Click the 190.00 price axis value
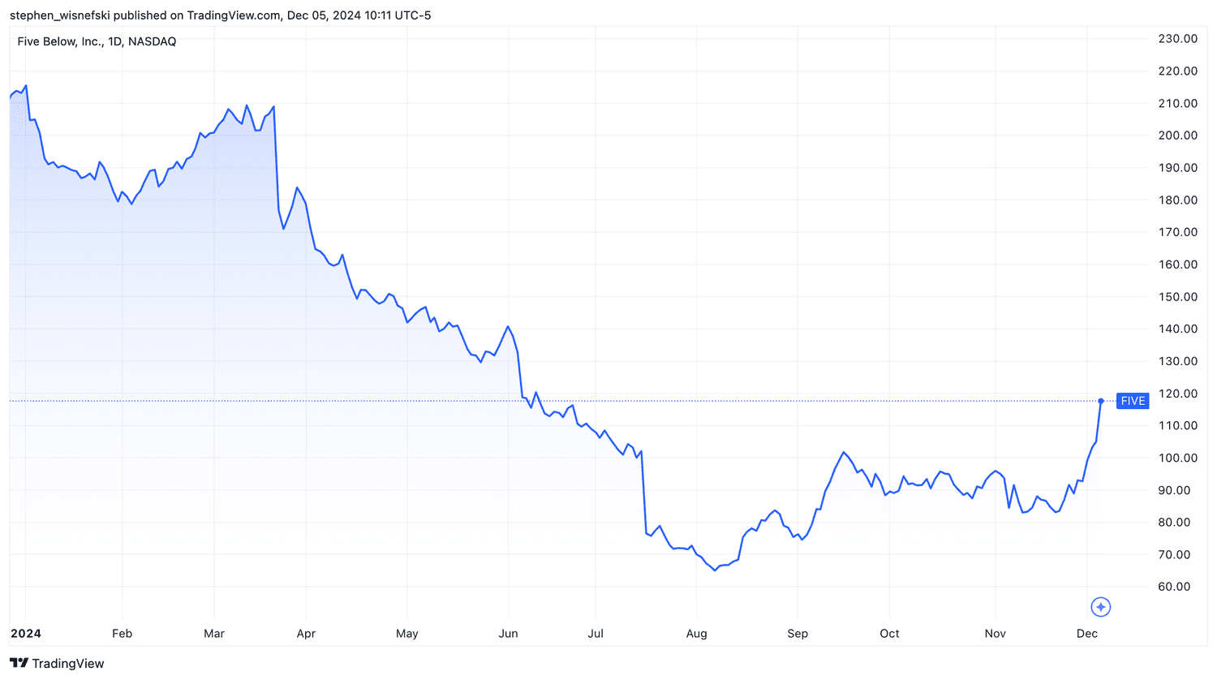This screenshot has height=680, width=1217. pos(1178,168)
